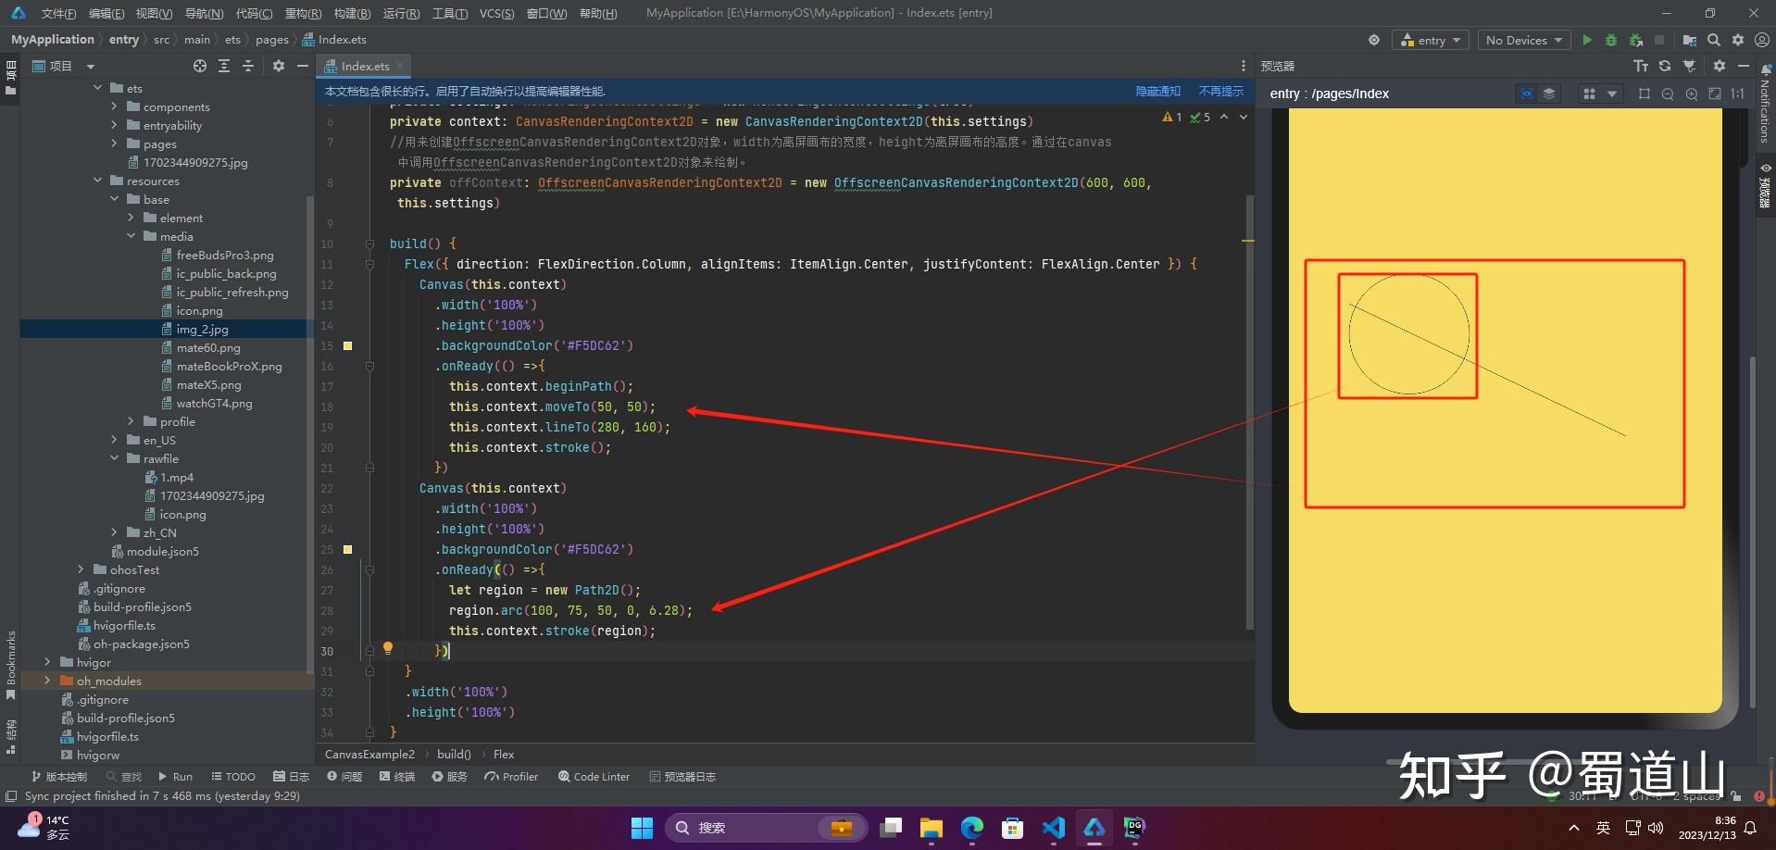This screenshot has width=1776, height=850.
Task: Zoom in on the previewer
Action: (x=1692, y=94)
